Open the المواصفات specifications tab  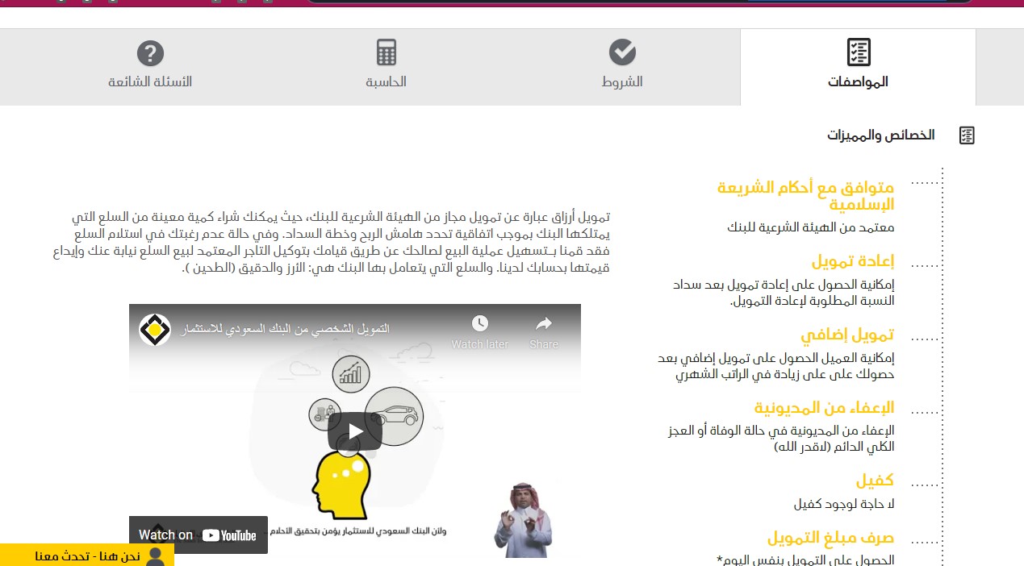pyautogui.click(x=858, y=68)
